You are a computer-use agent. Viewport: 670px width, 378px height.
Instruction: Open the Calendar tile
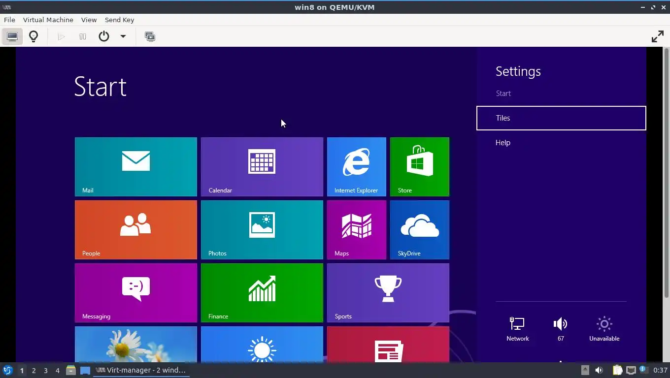pos(262,167)
